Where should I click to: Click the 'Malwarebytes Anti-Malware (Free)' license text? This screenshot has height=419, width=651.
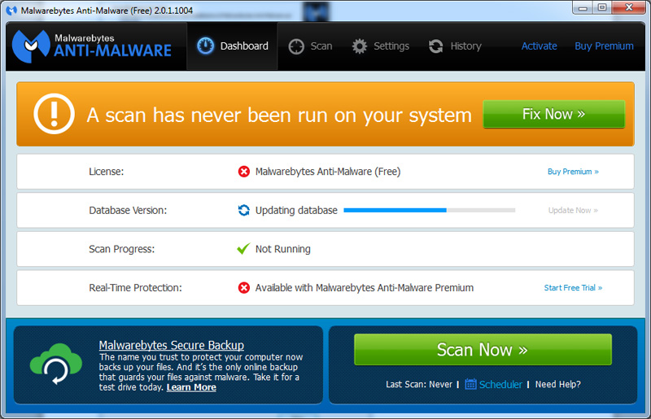(328, 172)
